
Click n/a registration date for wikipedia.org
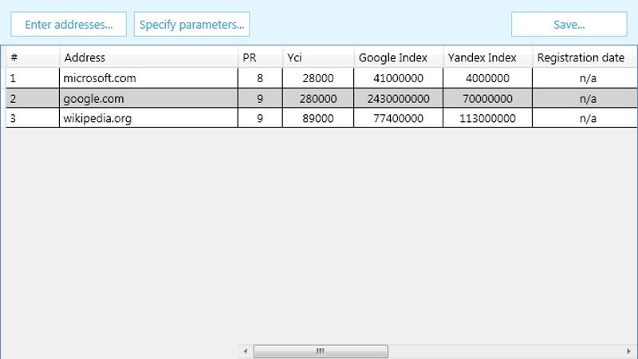coord(585,118)
